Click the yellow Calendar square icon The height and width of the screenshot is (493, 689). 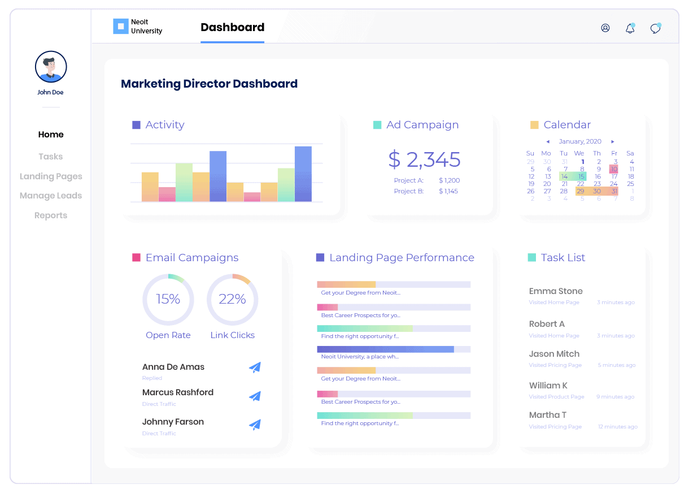coord(534,125)
